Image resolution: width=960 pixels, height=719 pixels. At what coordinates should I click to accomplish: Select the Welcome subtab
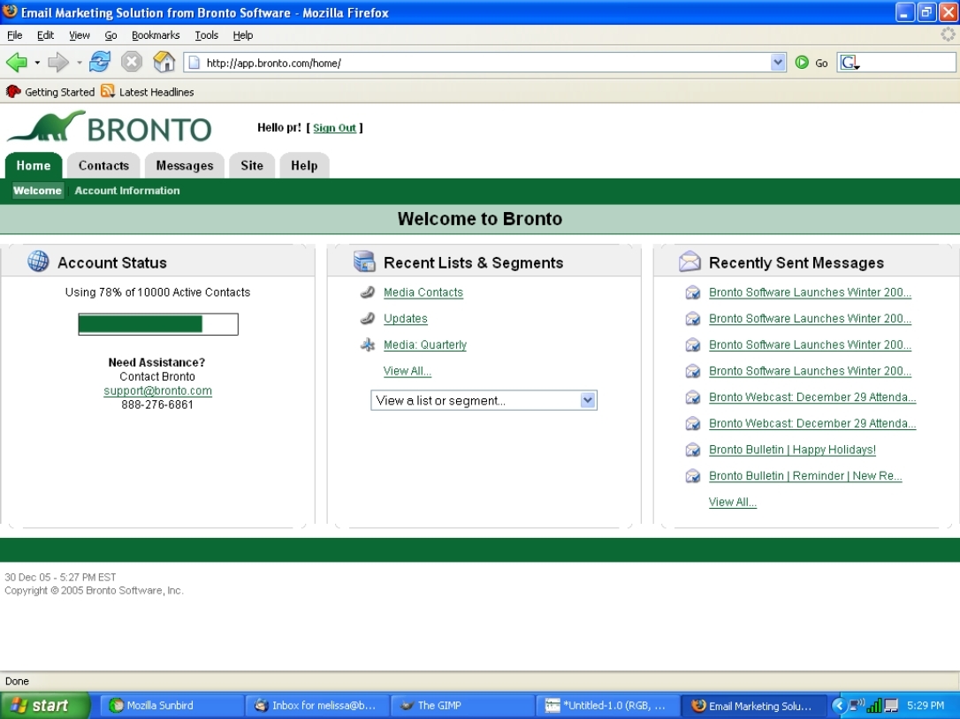[x=37, y=190]
